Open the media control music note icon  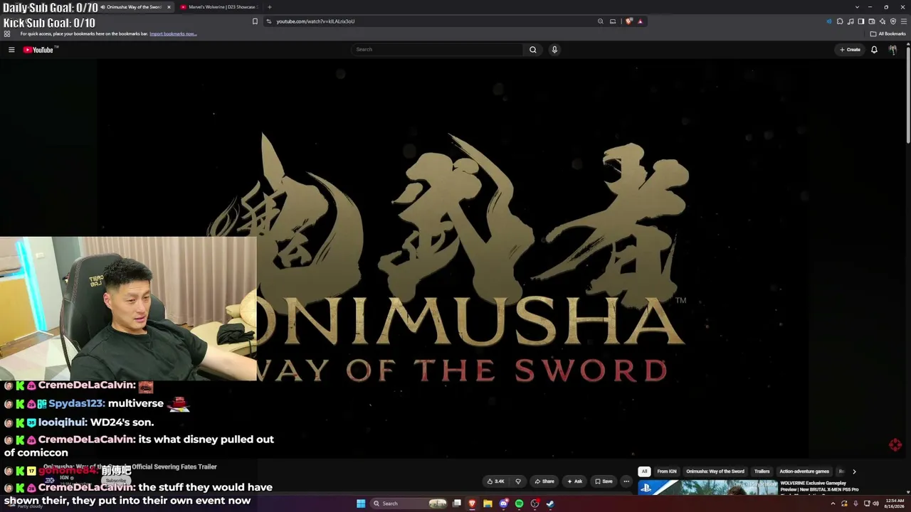tap(851, 21)
